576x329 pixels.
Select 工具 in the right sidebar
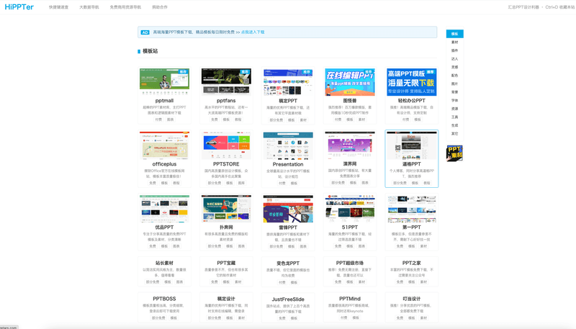(455, 117)
